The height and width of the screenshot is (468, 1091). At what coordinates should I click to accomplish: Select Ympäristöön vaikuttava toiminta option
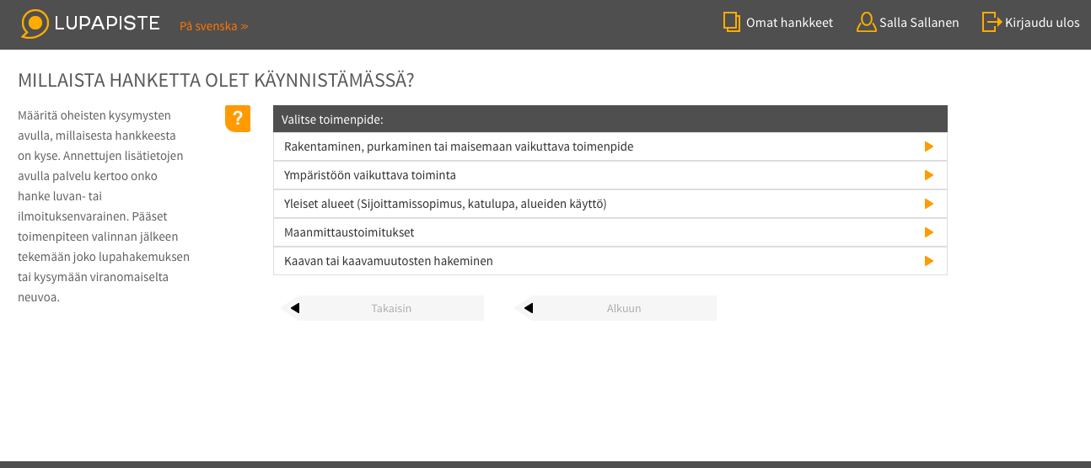coord(610,175)
